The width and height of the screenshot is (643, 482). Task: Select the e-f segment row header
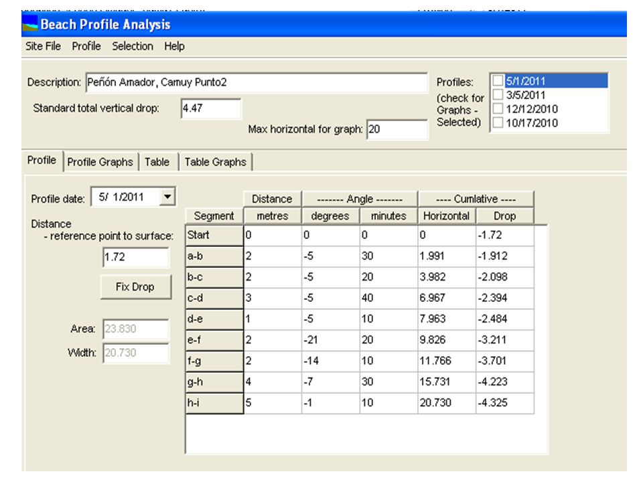coord(214,340)
